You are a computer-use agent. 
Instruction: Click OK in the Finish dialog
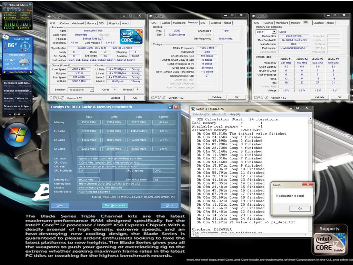pos(300,208)
